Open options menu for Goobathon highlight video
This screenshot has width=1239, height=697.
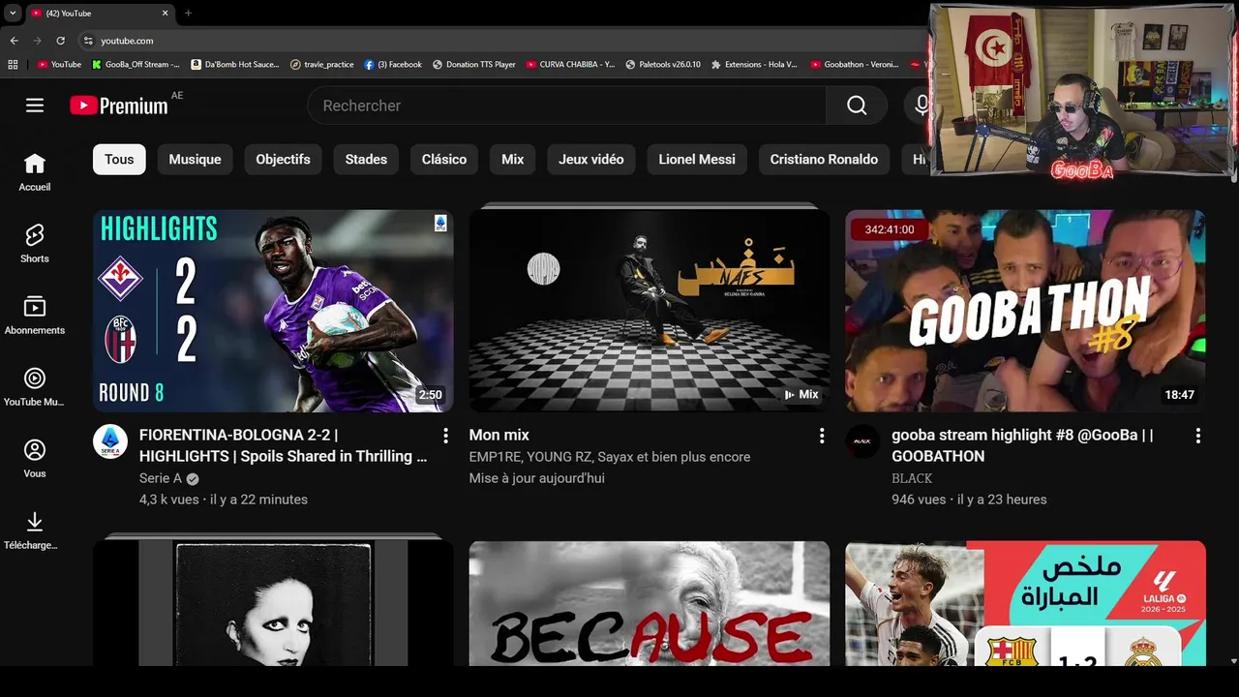pos(1198,436)
